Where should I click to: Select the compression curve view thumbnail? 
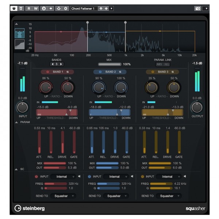pos(20,44)
